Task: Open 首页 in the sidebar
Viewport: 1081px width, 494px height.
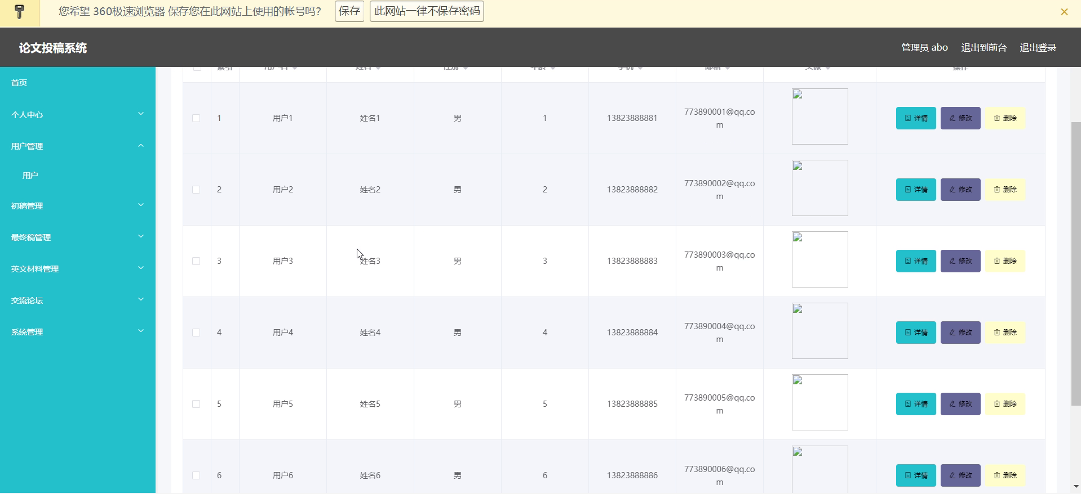Action: pyautogui.click(x=19, y=83)
